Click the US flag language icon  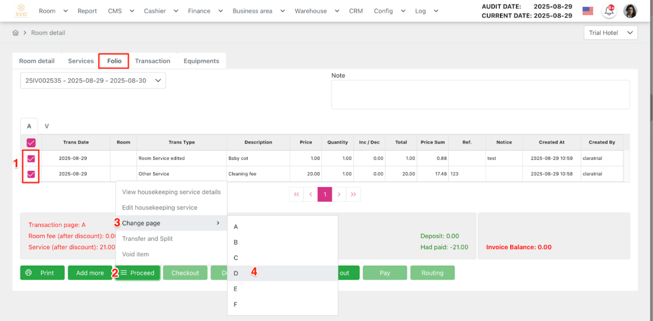[587, 11]
